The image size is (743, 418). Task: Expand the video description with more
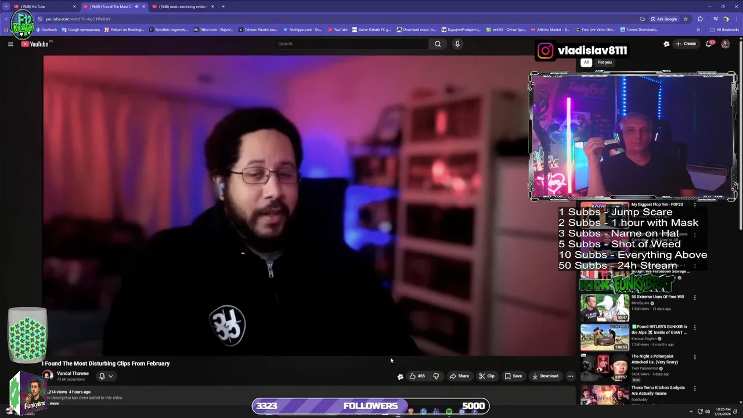point(54,403)
